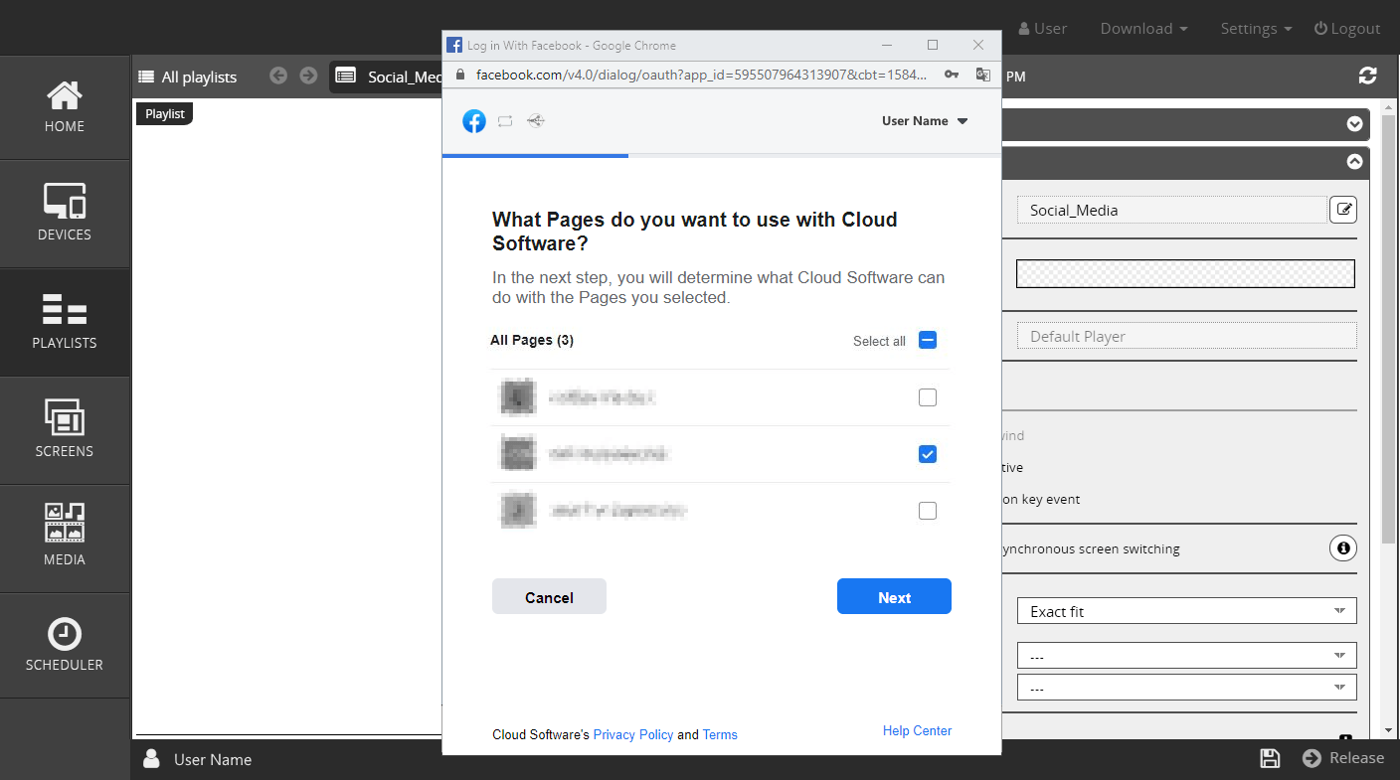Screen dimensions: 1400x780
Task: Open the second '---' dropdown
Action: (x=1186, y=688)
